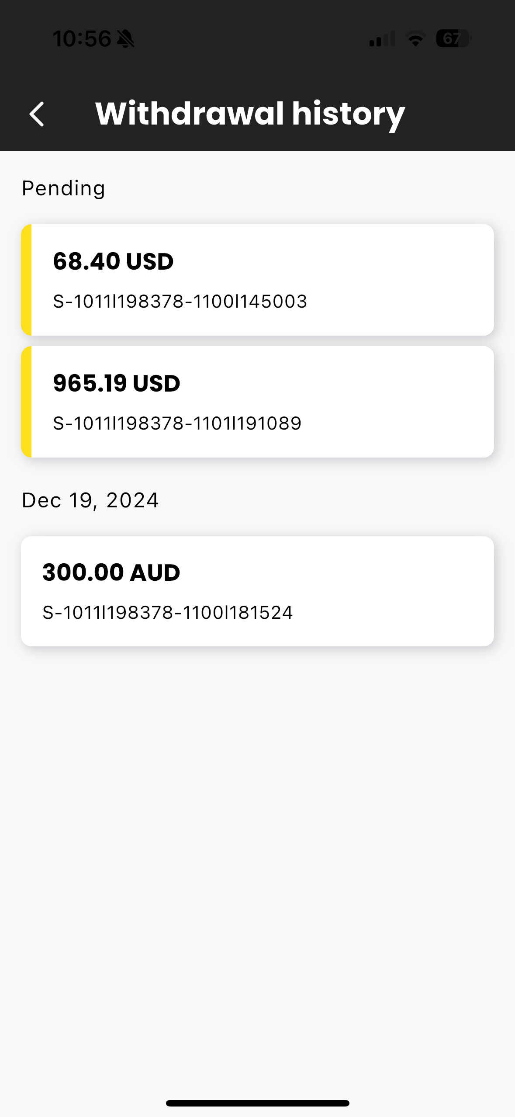Tap the Wi-Fi status icon
Screen dimensions: 515x1117
(x=415, y=39)
